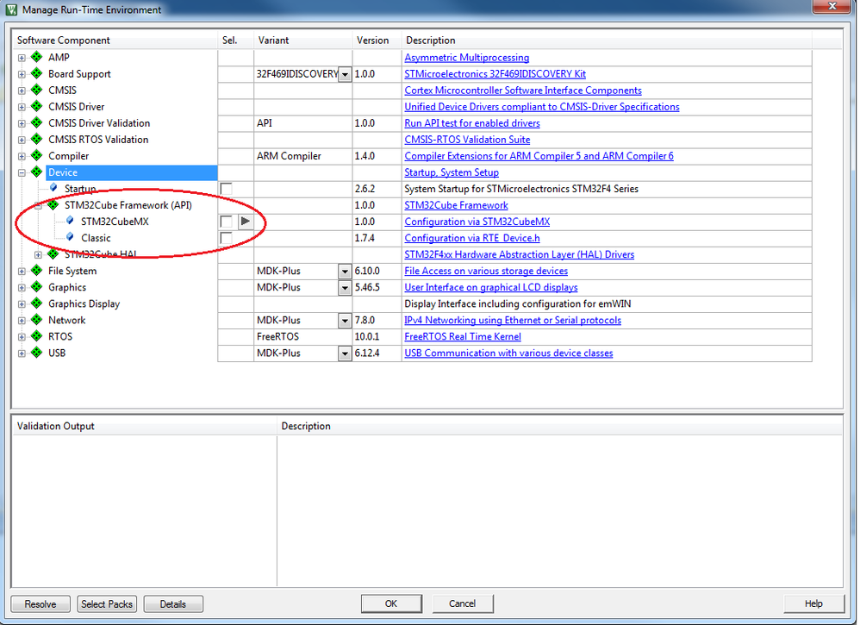
Task: Click the Graphics Display component icon
Action: (x=37, y=303)
